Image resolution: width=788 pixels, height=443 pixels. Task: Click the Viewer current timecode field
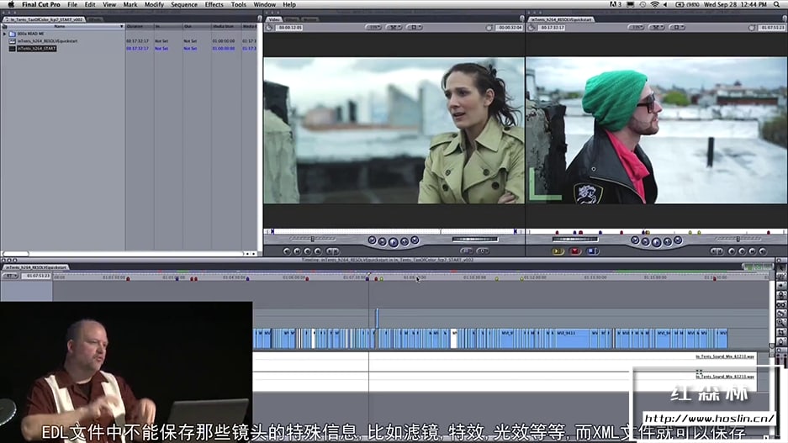tap(510, 28)
